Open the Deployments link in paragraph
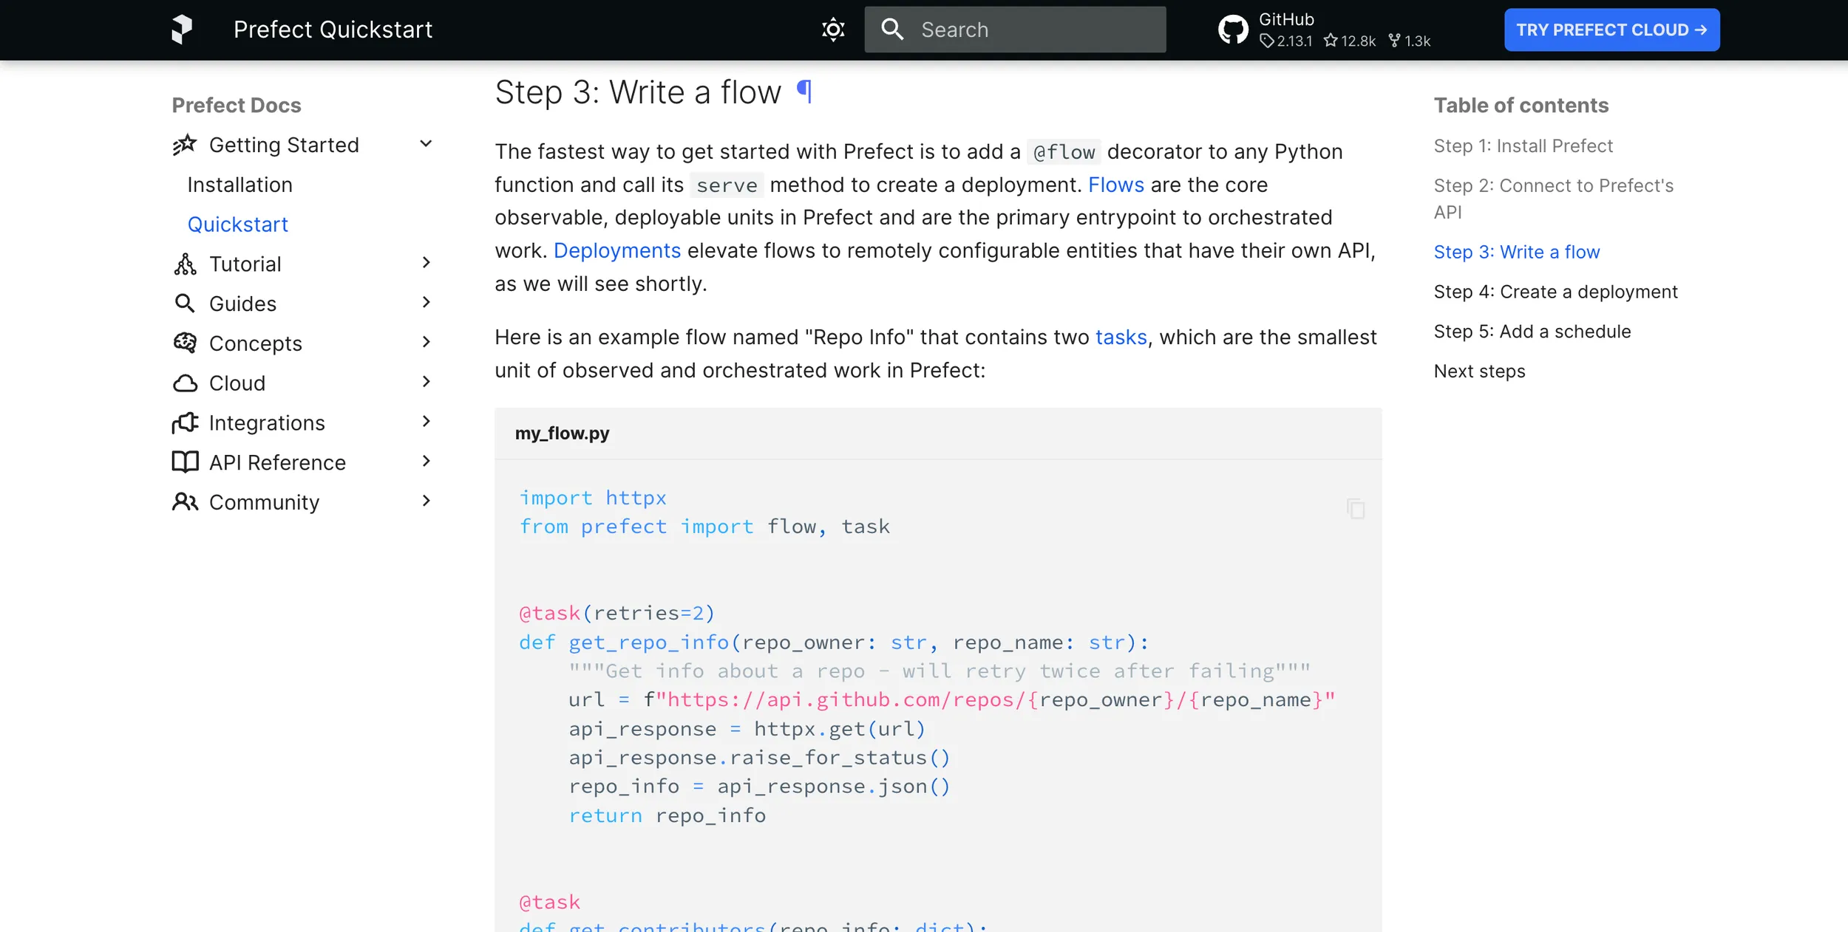 pos(617,250)
